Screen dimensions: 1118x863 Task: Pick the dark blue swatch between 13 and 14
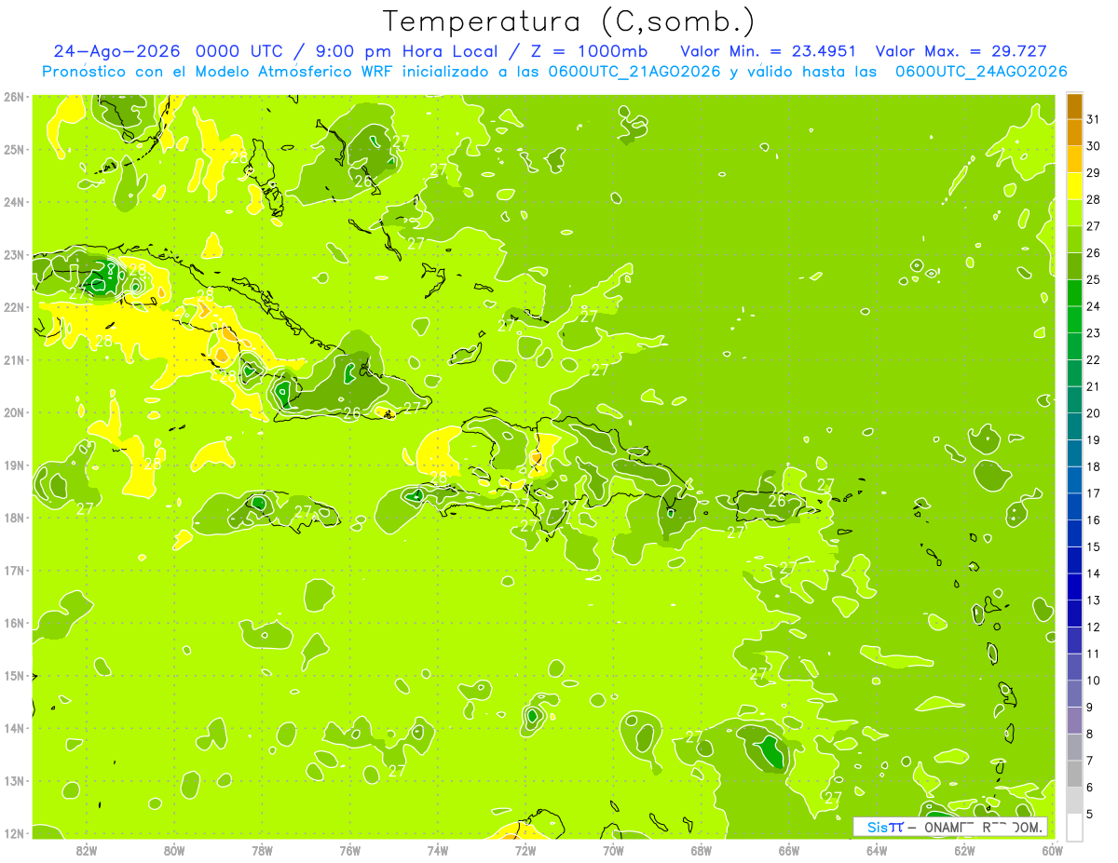coord(1074,587)
